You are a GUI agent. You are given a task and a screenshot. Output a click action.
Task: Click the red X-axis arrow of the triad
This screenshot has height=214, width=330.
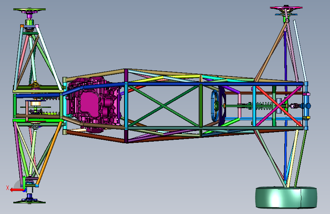17,190
